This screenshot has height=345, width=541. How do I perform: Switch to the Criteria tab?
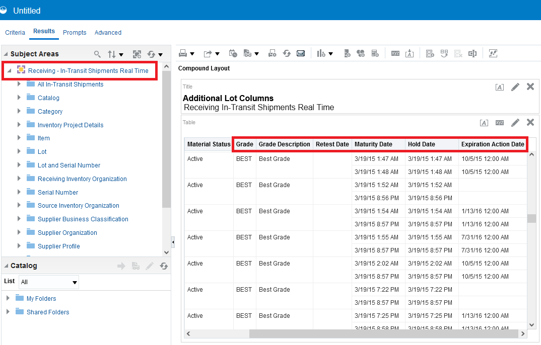[x=15, y=33]
